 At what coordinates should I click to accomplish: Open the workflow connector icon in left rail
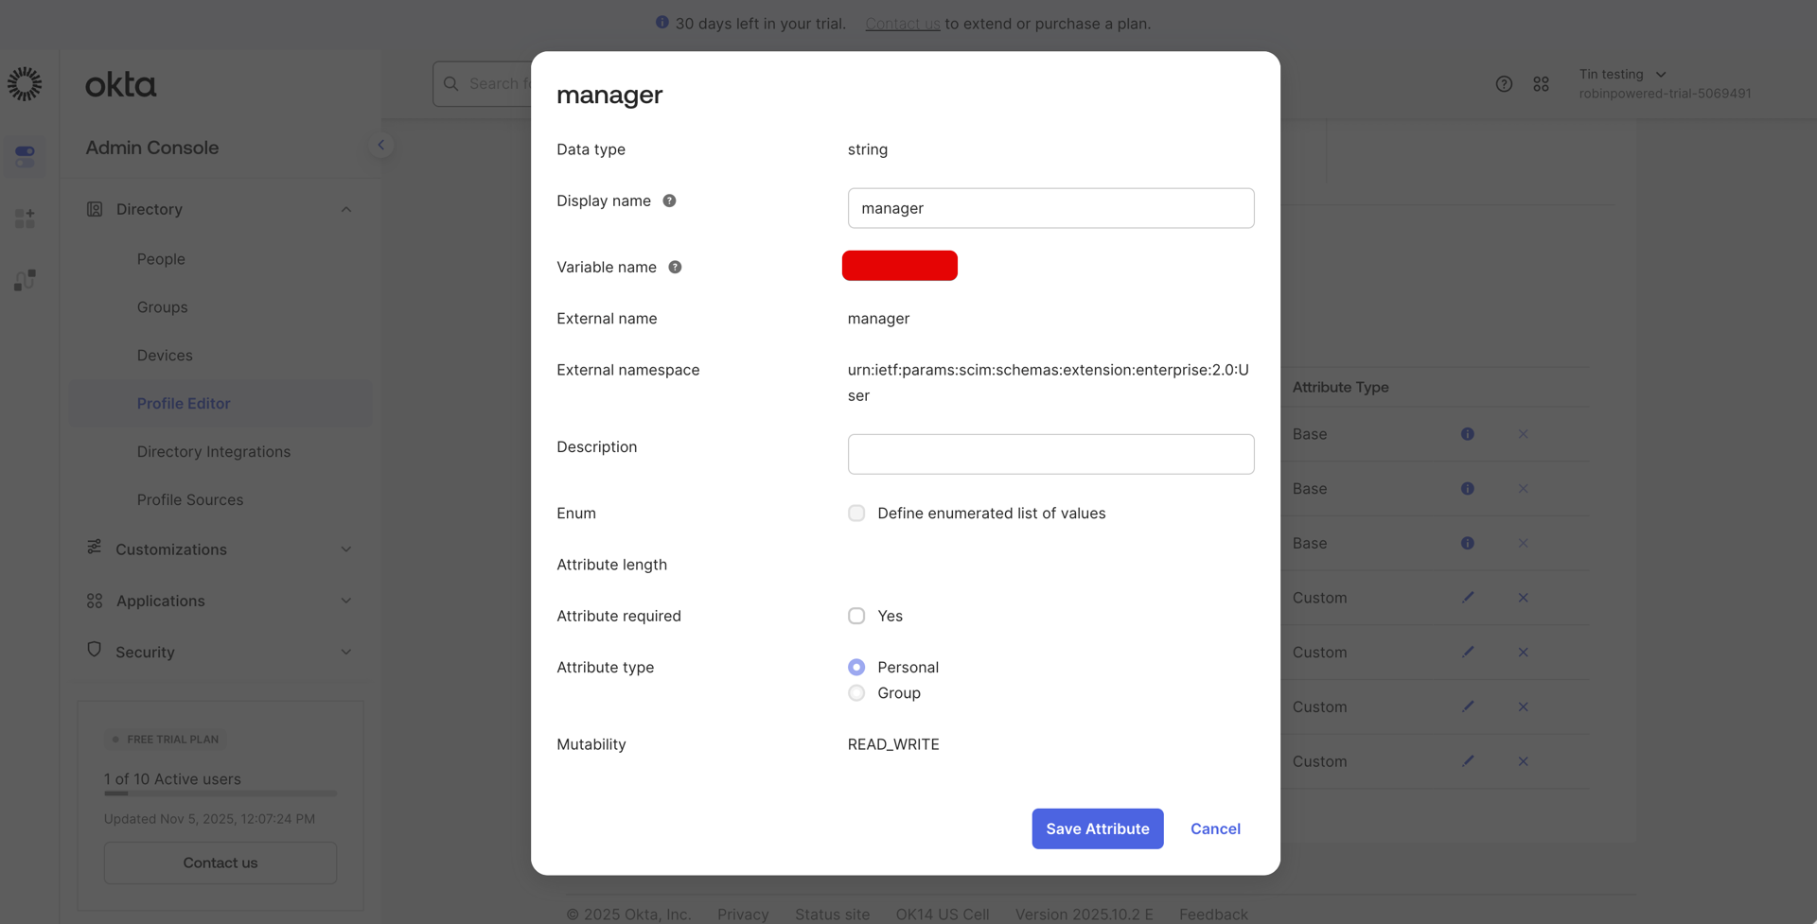pyautogui.click(x=25, y=280)
